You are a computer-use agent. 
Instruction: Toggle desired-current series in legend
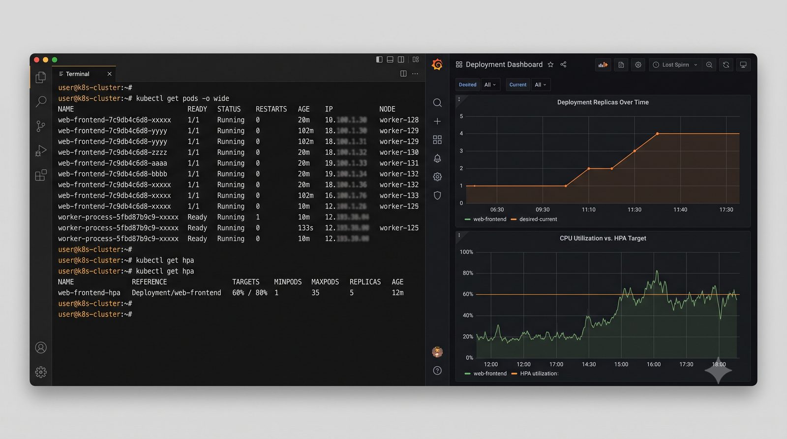click(538, 219)
